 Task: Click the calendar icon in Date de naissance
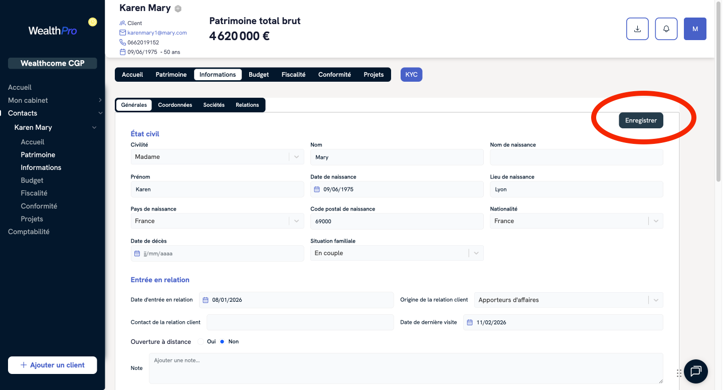[317, 189]
